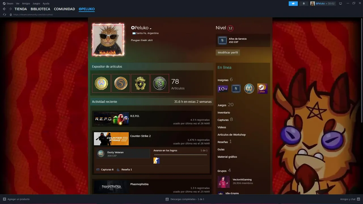Screen dimensions: 363x204
Task: Switch to the BIBLIOTECA tab
Action: (40, 9)
